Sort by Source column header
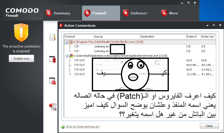This screenshot has height=133, width=224. pos(116,37)
